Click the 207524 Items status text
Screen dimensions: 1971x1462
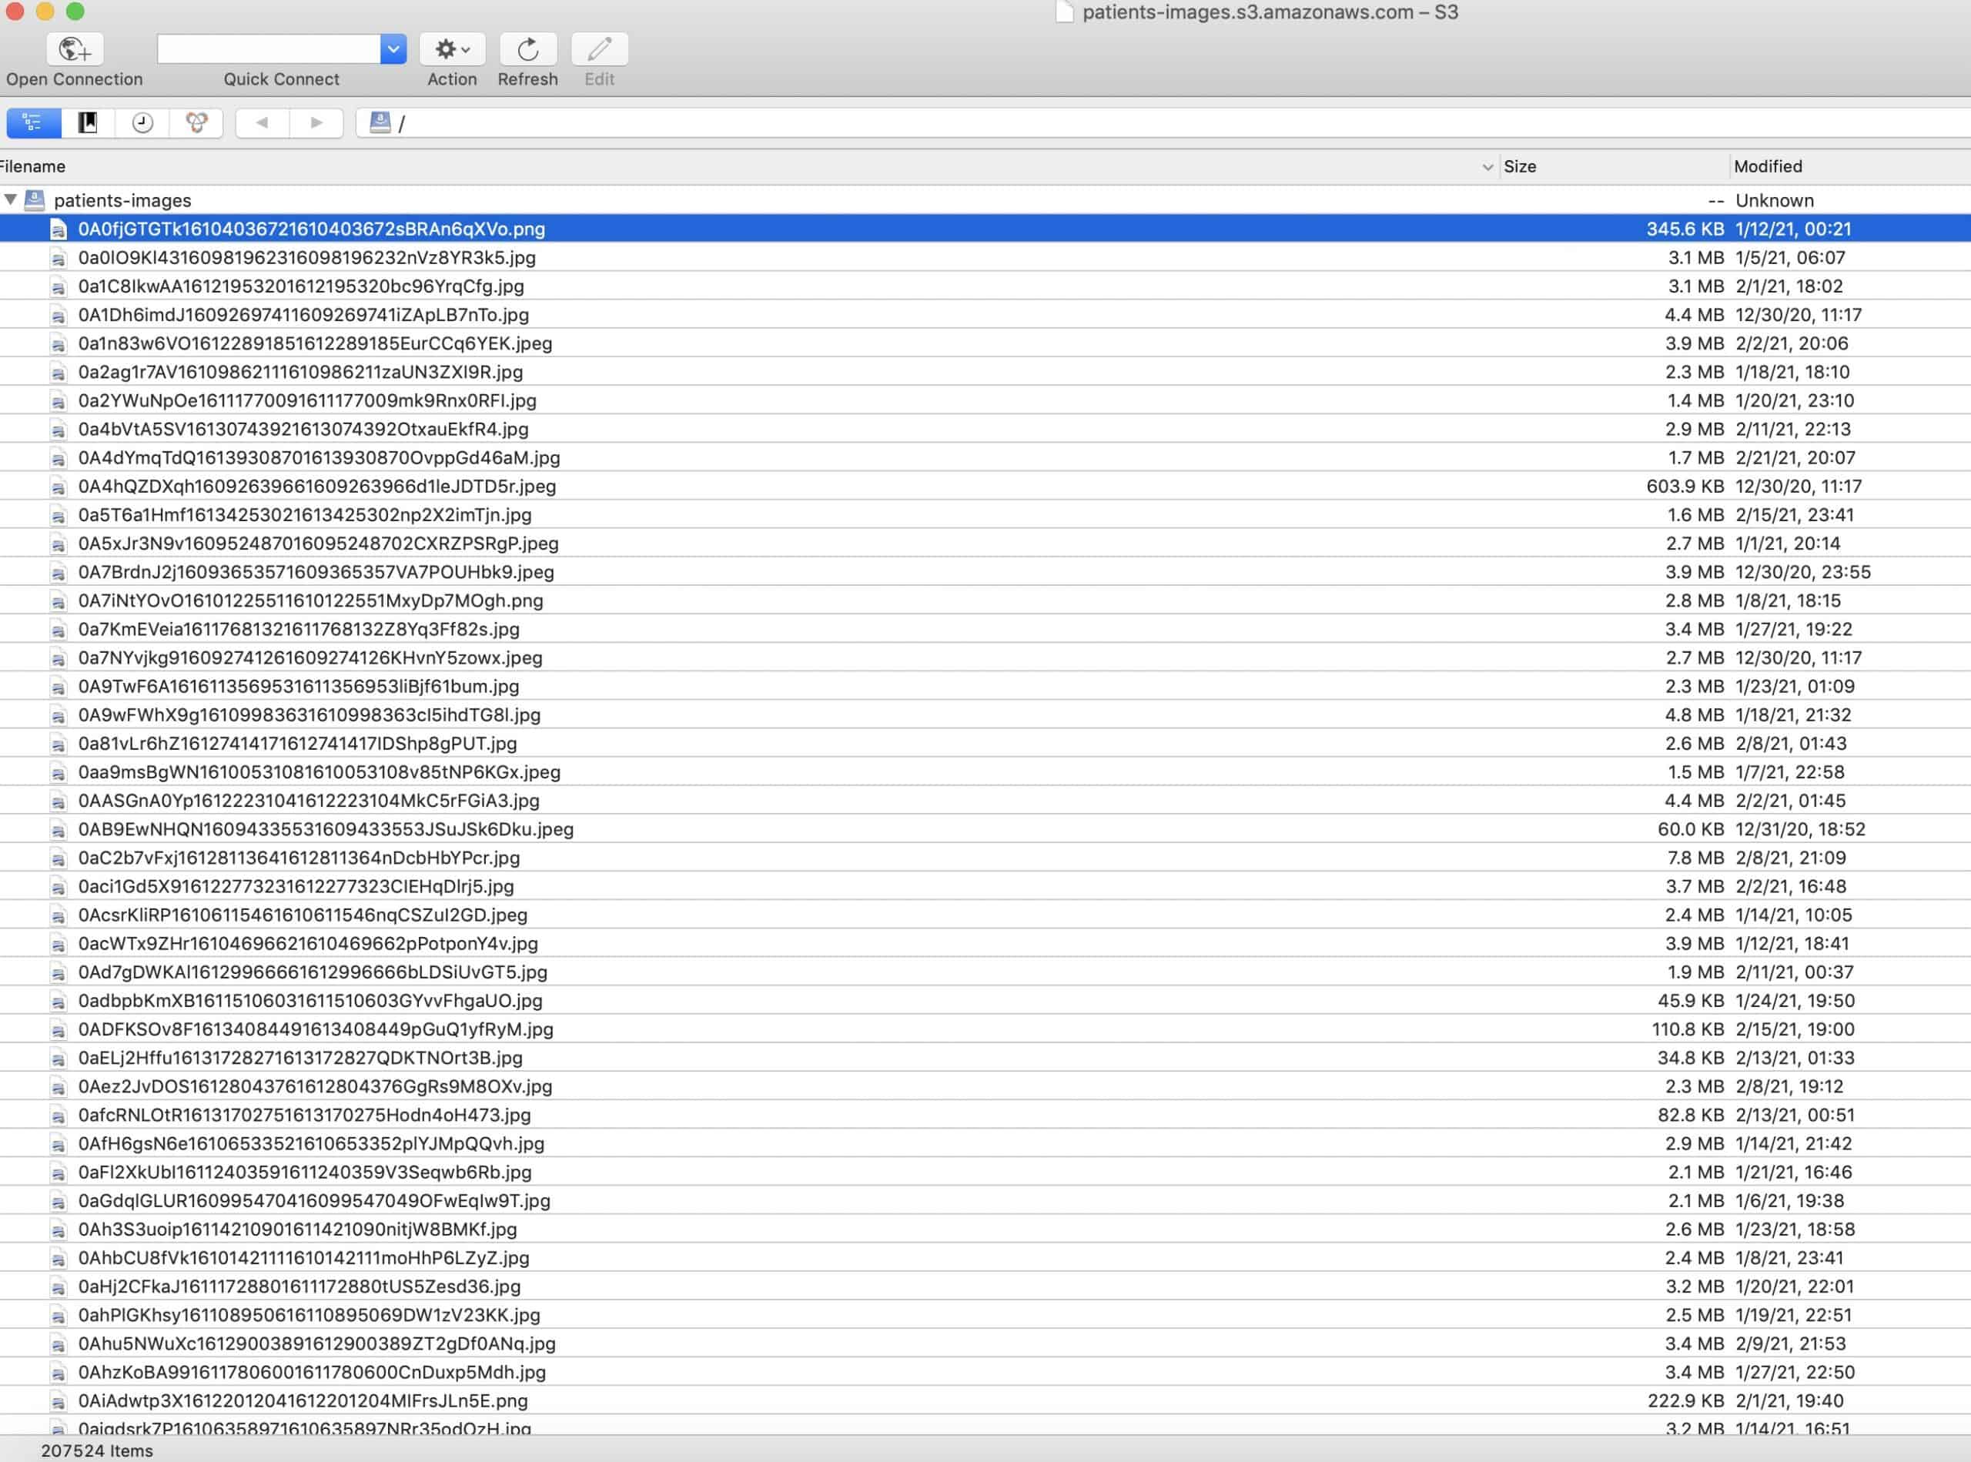pos(96,1450)
